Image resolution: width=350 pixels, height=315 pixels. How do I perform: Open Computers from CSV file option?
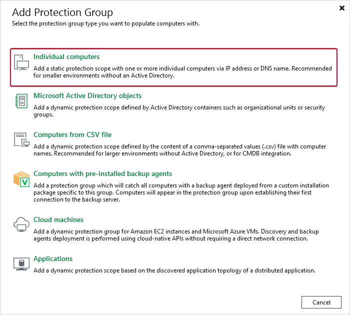point(72,134)
